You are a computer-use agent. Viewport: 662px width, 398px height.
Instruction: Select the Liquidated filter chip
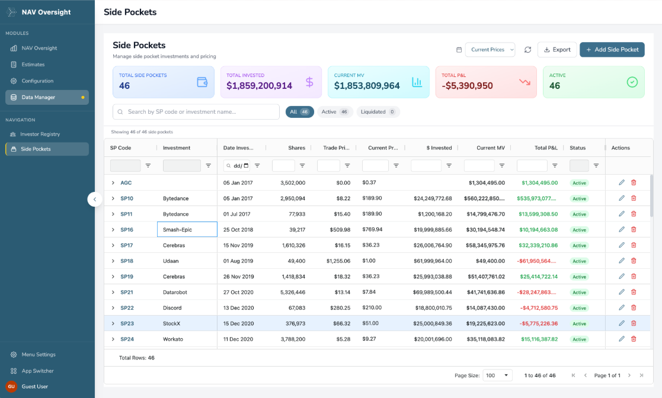pyautogui.click(x=378, y=112)
